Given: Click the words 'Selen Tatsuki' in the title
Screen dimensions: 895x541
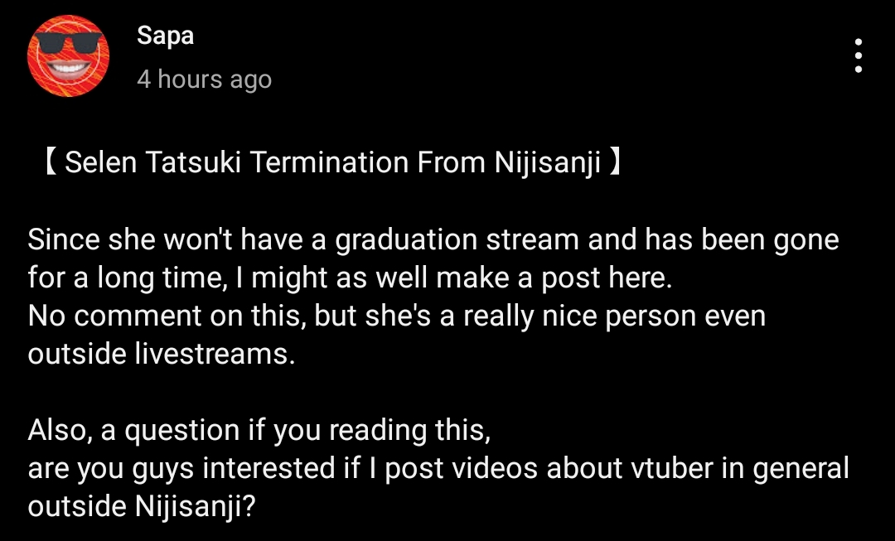Looking at the screenshot, I should (x=153, y=162).
